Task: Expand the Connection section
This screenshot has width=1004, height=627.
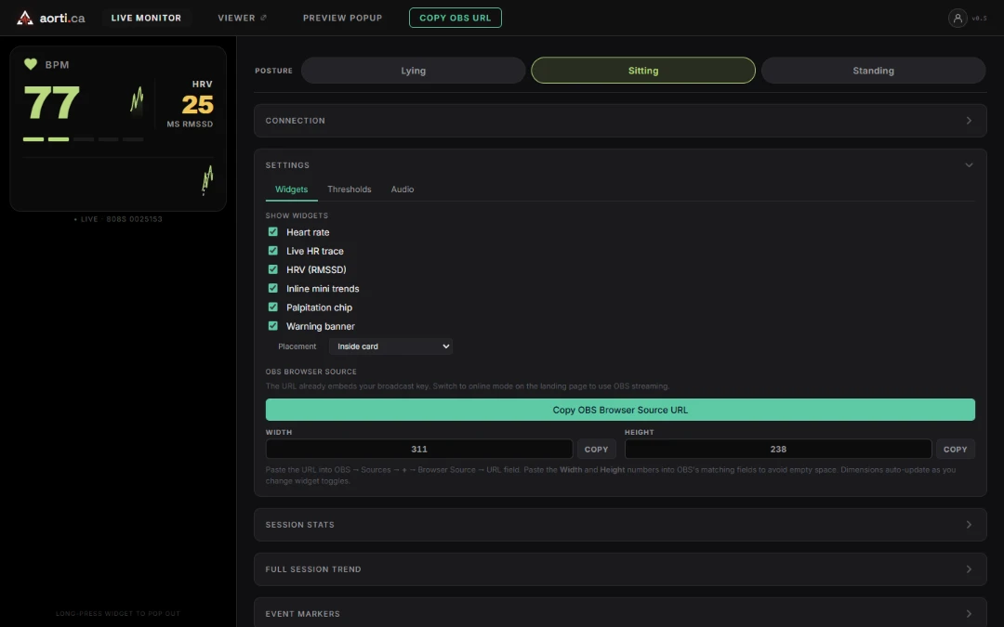Action: pyautogui.click(x=620, y=120)
